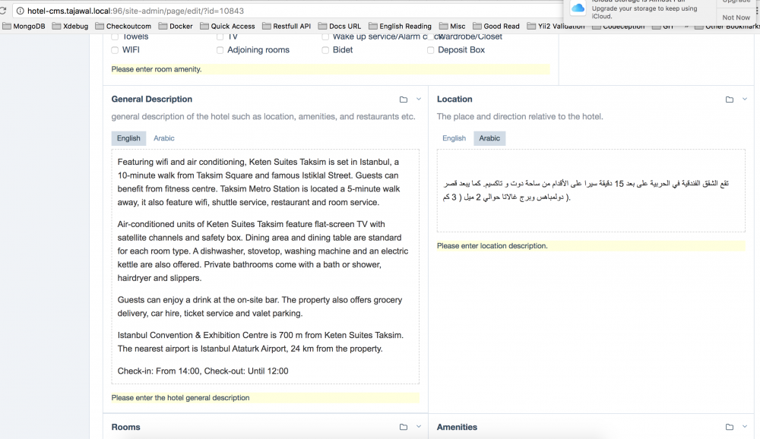Click the 'Please enter location description.' hint

click(591, 245)
